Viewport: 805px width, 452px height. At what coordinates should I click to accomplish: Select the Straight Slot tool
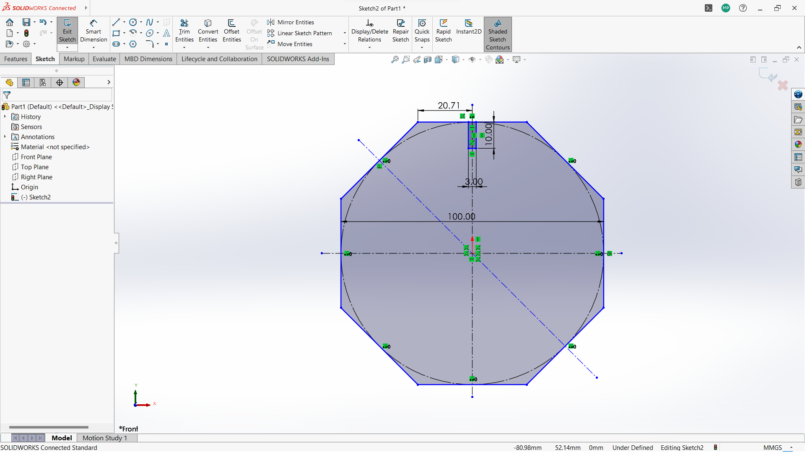coord(116,44)
